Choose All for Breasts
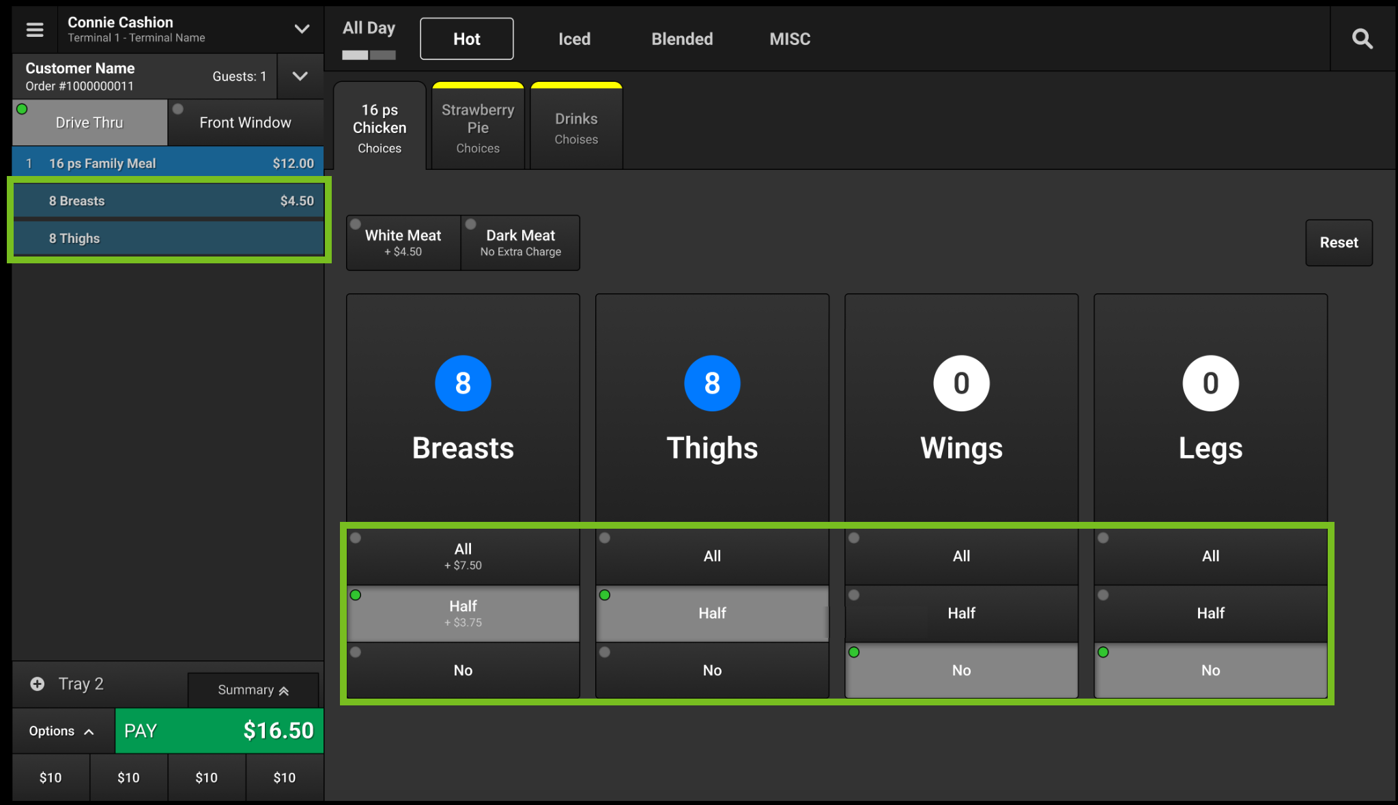Viewport: 1398px width, 805px height. coord(463,556)
